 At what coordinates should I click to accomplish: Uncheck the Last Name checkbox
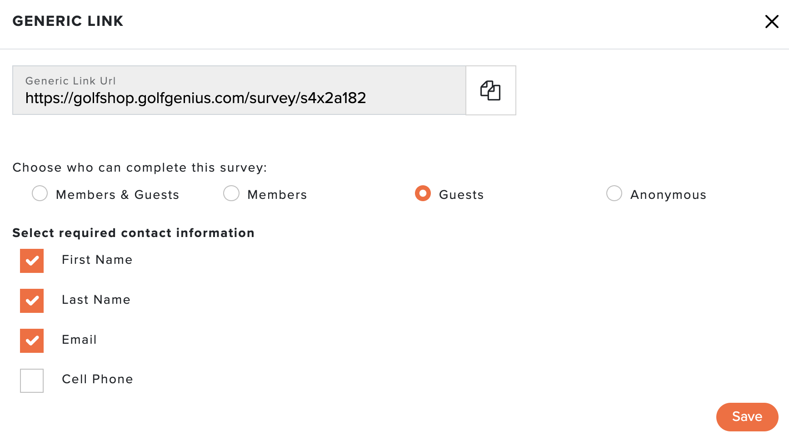32,301
